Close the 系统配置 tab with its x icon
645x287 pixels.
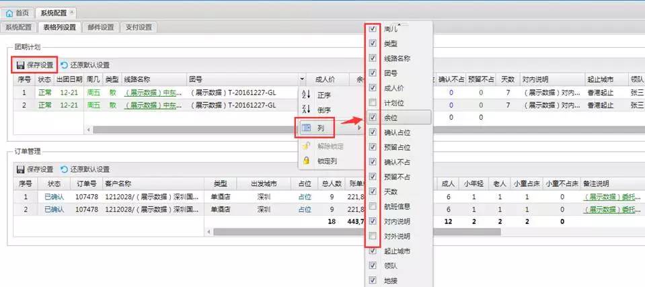73,12
